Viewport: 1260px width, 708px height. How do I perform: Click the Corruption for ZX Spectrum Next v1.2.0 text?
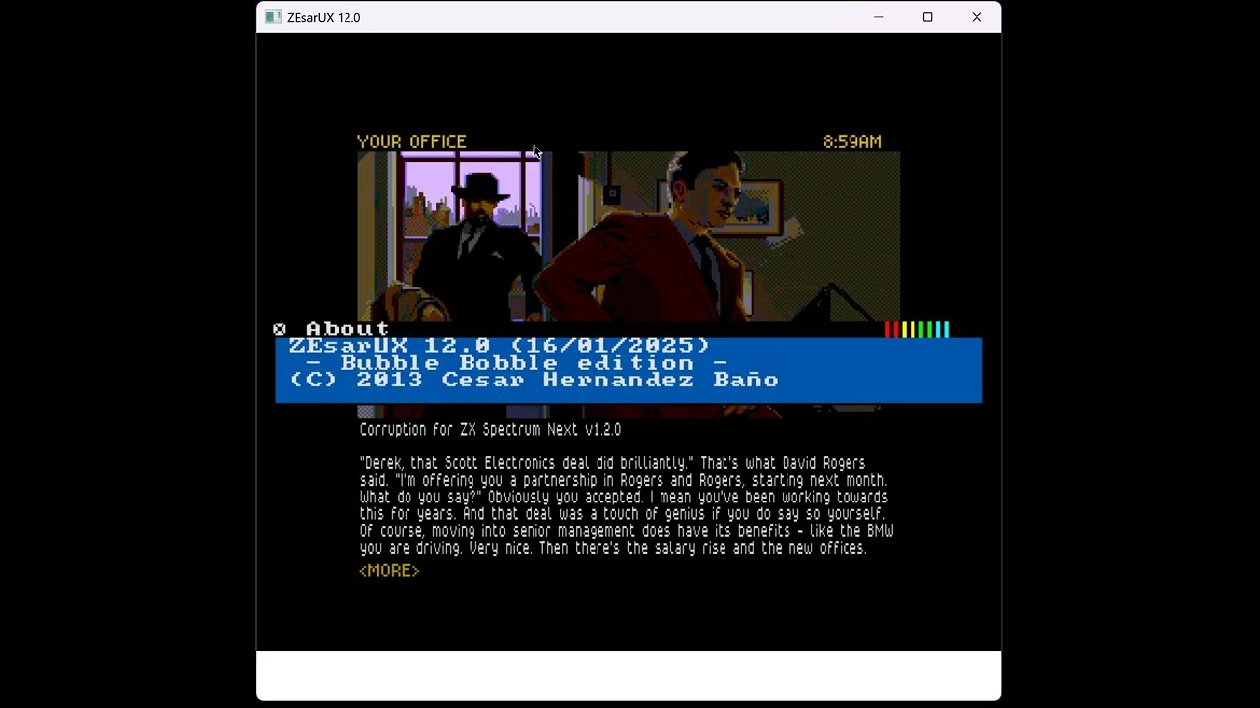(490, 430)
